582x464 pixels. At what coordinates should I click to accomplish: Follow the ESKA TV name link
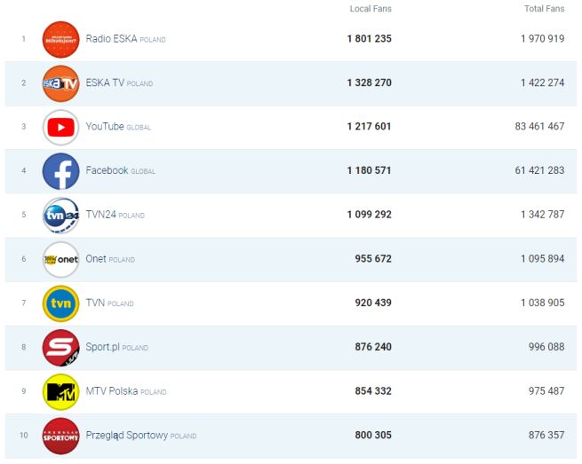[x=105, y=83]
